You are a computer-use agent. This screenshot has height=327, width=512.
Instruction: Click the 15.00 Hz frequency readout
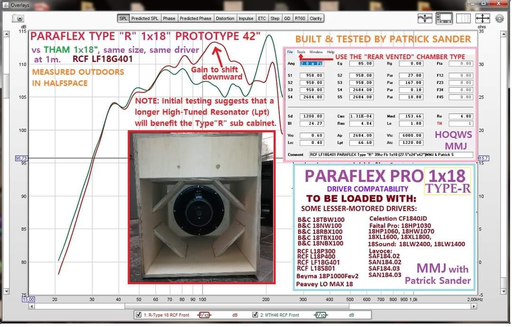(28, 300)
